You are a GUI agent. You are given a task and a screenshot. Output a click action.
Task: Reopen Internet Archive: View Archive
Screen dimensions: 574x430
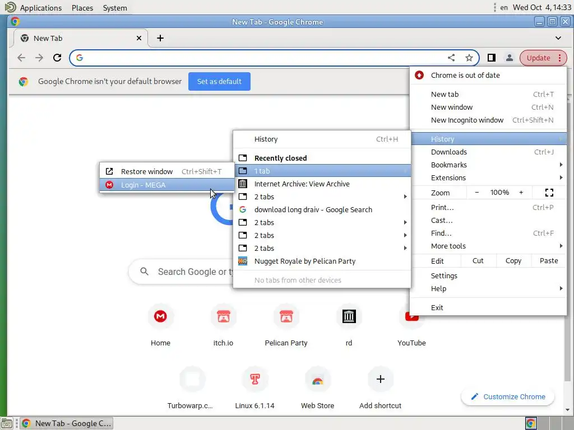322,184
